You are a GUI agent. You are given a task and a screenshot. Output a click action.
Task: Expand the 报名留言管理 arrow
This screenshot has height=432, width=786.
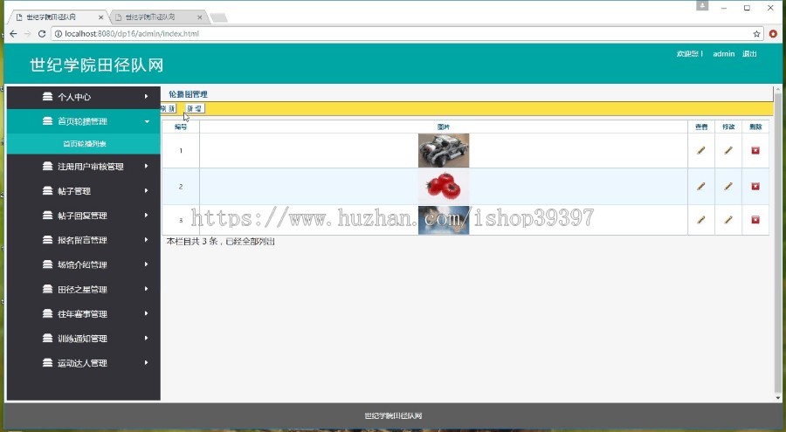tap(147, 239)
